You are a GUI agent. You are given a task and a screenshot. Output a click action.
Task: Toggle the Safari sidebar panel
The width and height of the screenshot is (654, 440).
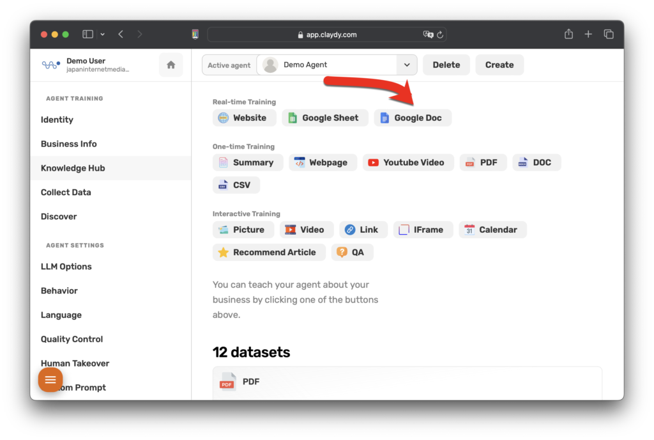88,35
